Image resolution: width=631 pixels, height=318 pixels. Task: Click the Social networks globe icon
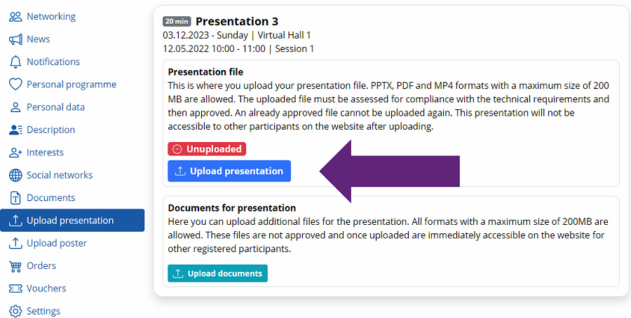click(15, 175)
